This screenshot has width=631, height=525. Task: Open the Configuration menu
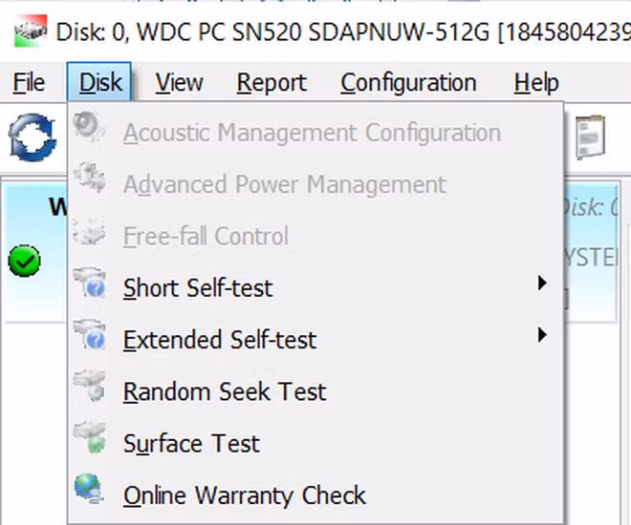click(x=408, y=83)
